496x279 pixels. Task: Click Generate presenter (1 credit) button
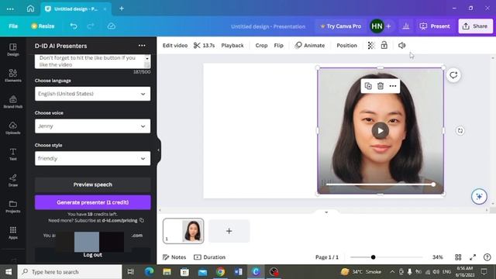(93, 202)
